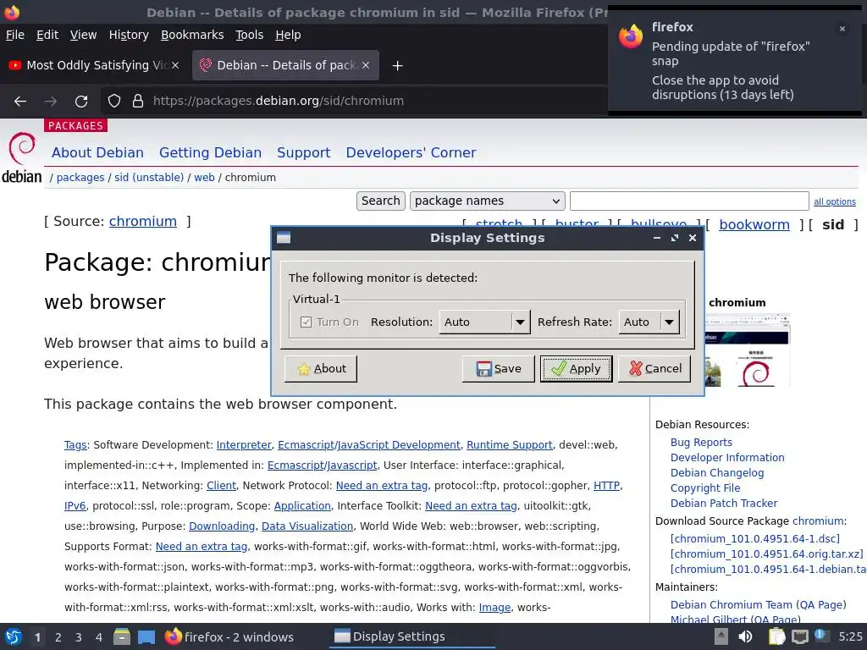Open the file manager icon in the taskbar
The image size is (867, 650).
122,636
